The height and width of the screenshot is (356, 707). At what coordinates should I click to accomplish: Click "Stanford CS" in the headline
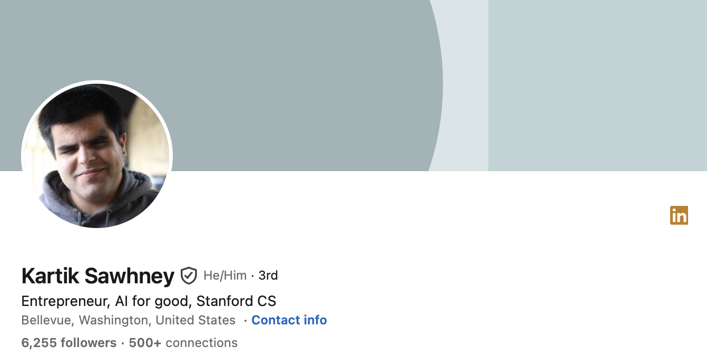[236, 301]
